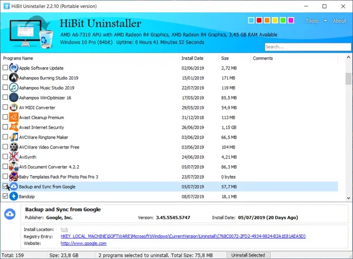Click the Baby Templates Pack icon
Image resolution: width=353 pixels, height=259 pixels.
14,176
